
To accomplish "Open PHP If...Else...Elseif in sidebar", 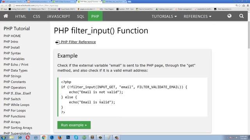I will click(x=17, y=93).
